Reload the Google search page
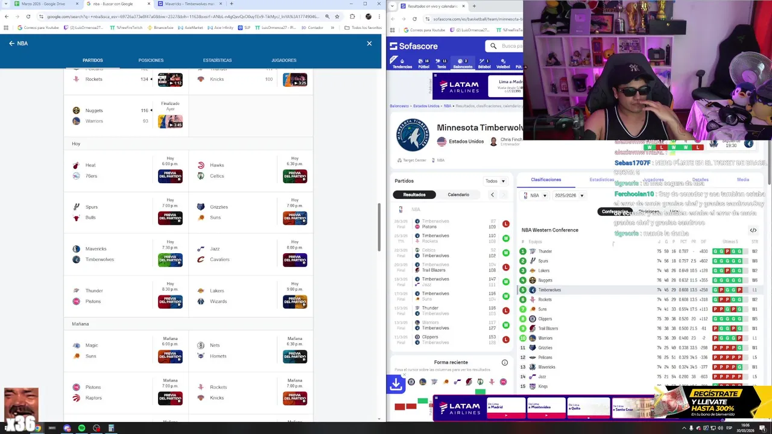772x434 pixels. point(28,16)
